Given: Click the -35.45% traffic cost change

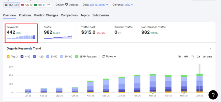Looking at the screenshot, I should click(101, 33).
